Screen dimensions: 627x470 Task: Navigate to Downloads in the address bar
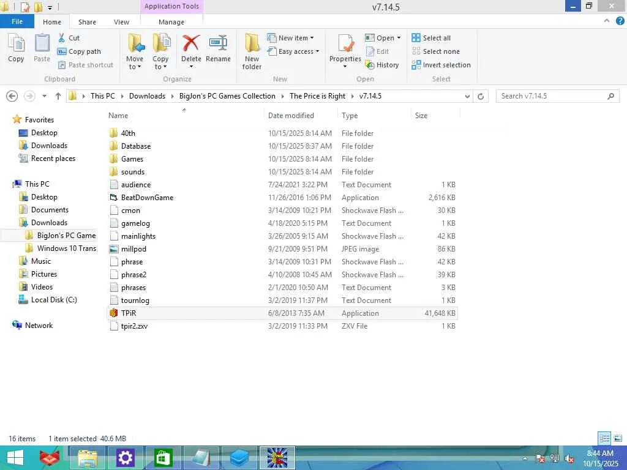[147, 96]
